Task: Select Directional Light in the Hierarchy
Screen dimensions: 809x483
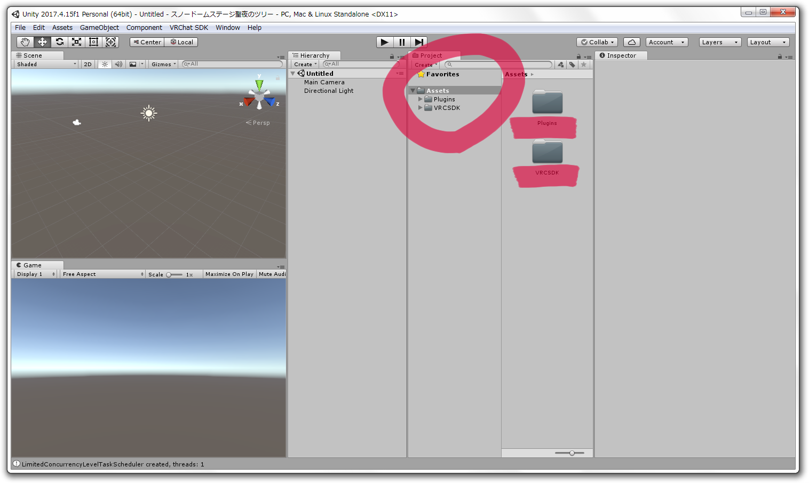Action: 329,91
